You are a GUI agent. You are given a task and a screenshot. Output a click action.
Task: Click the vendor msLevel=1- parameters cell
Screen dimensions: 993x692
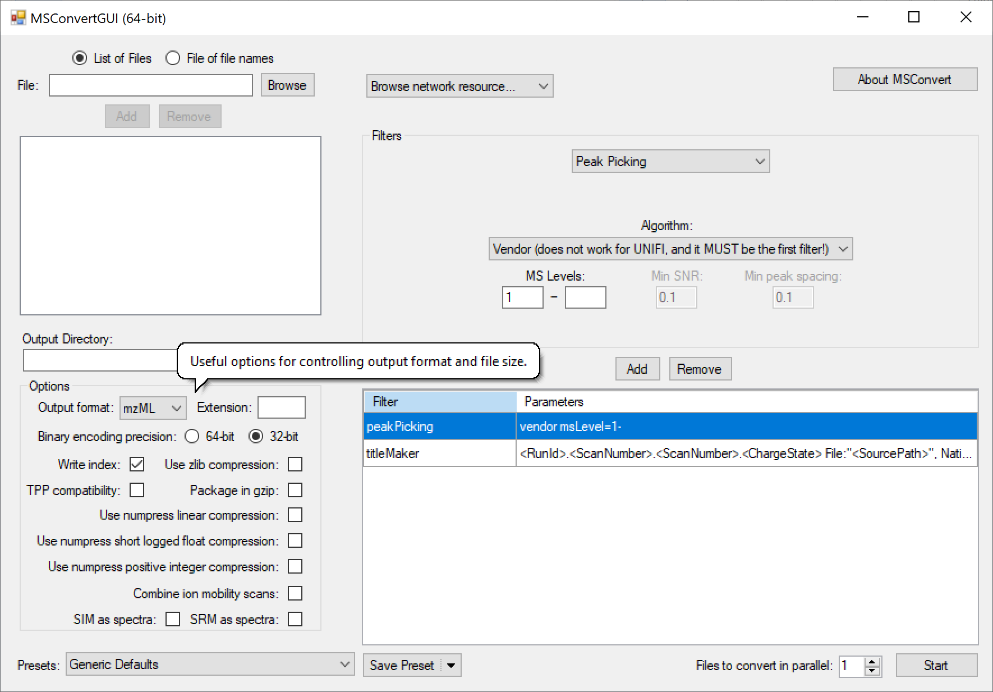tap(747, 426)
